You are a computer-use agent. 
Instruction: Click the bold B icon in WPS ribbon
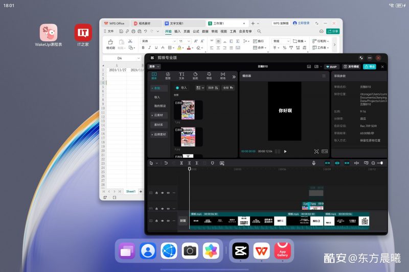tap(144, 48)
